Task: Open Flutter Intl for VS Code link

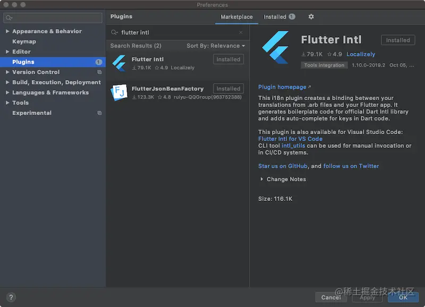Action: 290,139
